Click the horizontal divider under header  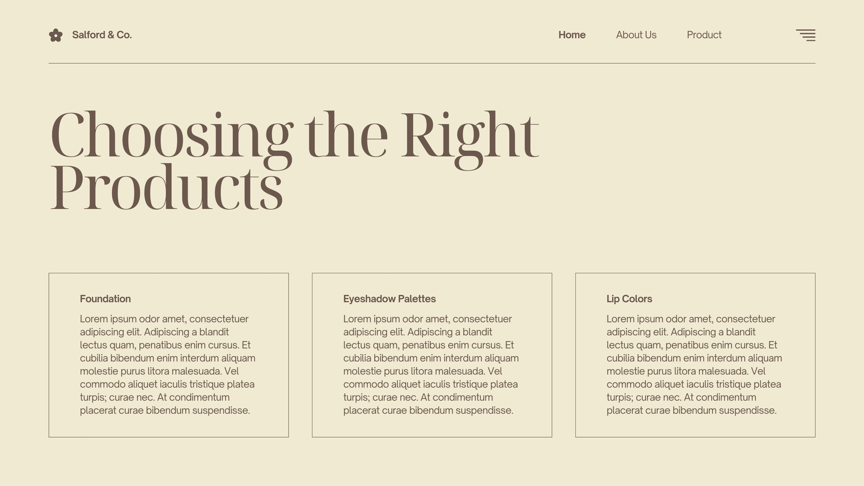[x=432, y=63]
